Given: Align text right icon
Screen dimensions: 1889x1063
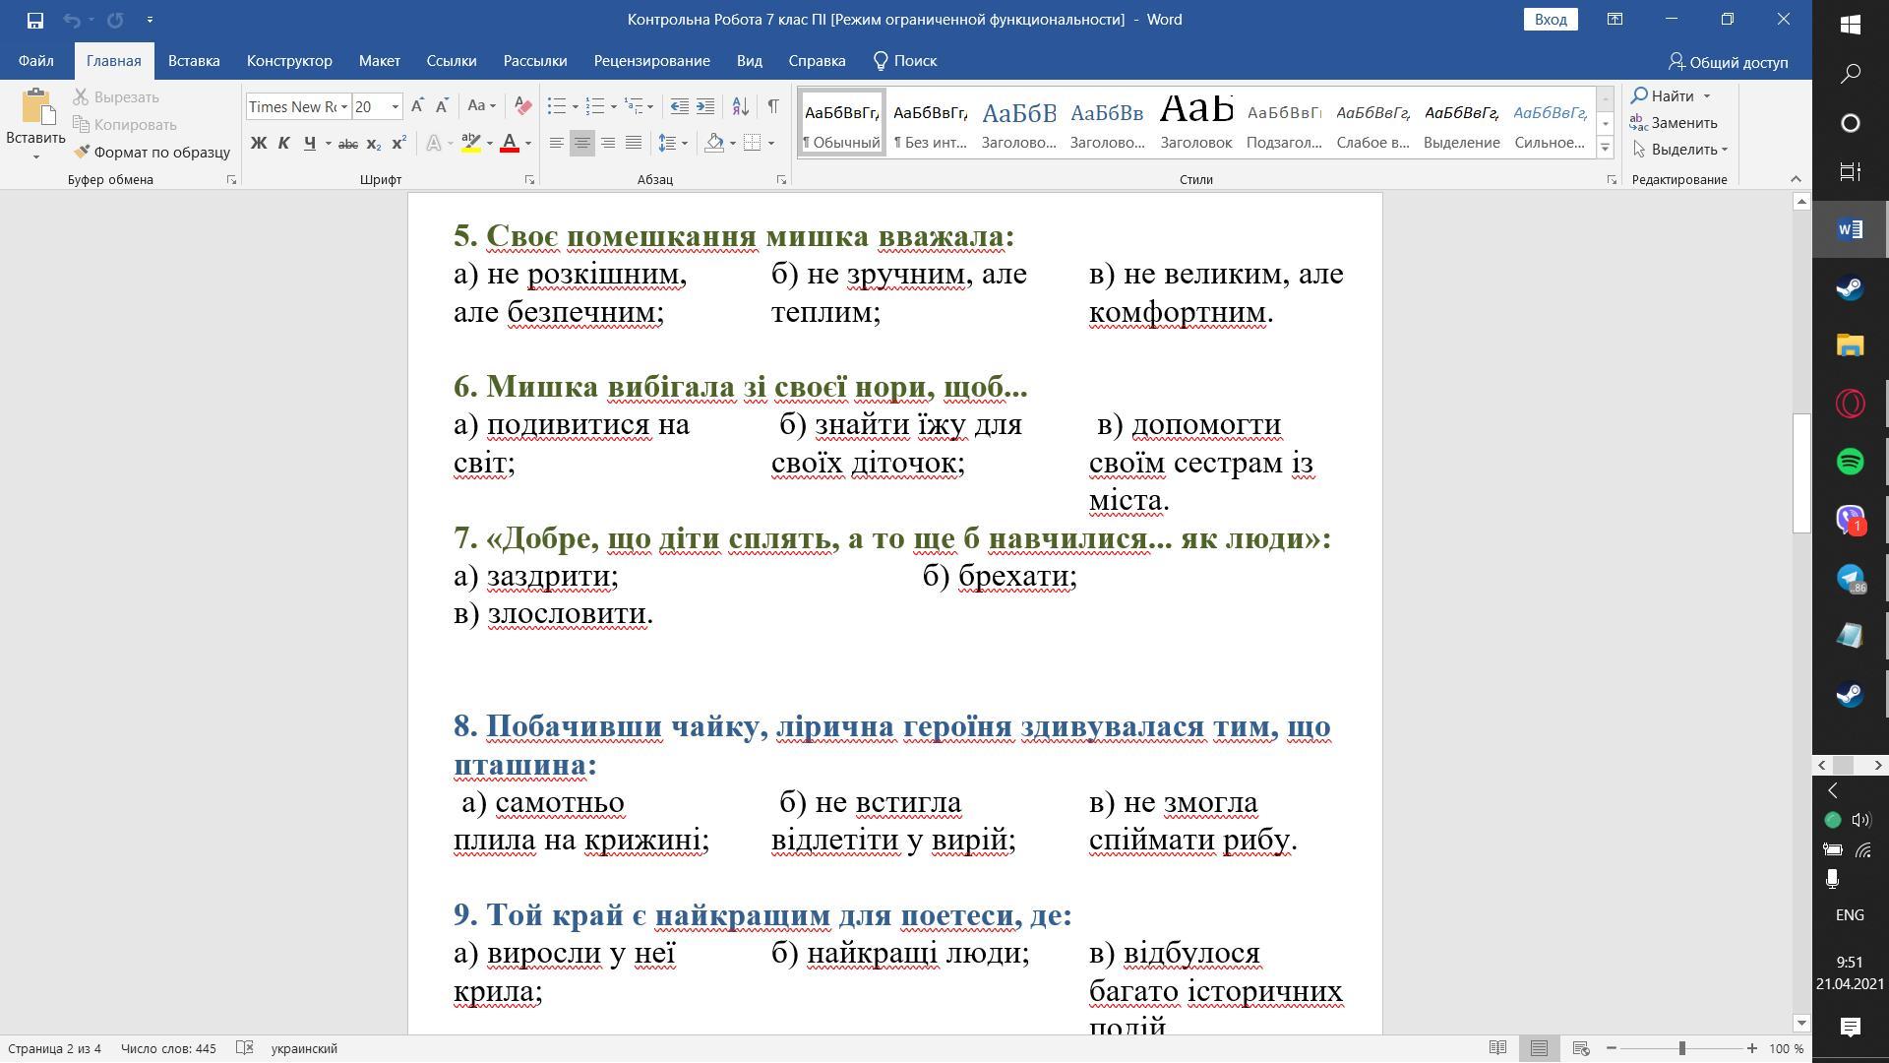Looking at the screenshot, I should pyautogui.click(x=608, y=144).
